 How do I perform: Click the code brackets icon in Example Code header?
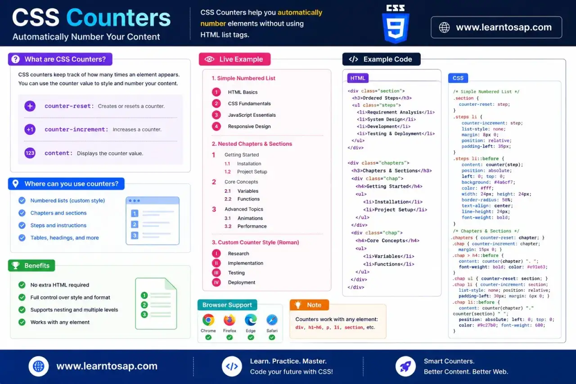point(354,59)
